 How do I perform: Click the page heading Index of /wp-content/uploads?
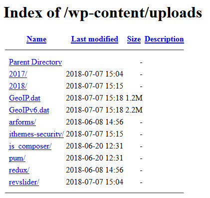(103, 13)
